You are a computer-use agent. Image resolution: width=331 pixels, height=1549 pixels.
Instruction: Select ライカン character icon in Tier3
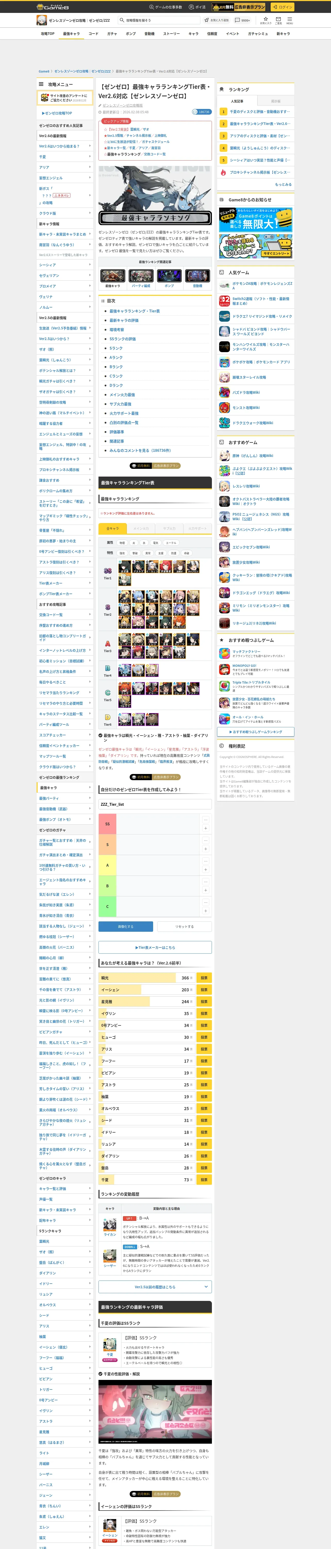(180, 652)
